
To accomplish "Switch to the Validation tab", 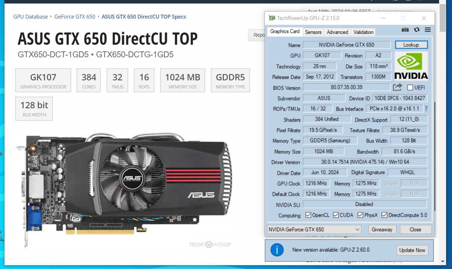I will pyautogui.click(x=363, y=32).
